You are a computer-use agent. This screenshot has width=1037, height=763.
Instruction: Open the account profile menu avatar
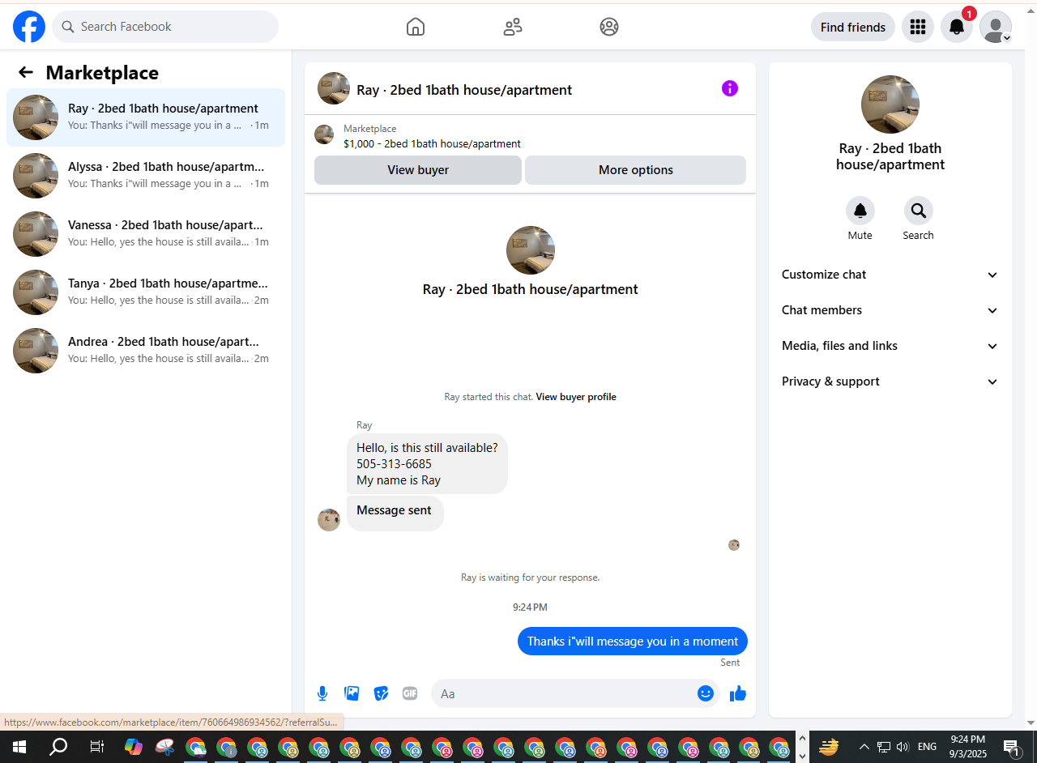click(x=996, y=27)
